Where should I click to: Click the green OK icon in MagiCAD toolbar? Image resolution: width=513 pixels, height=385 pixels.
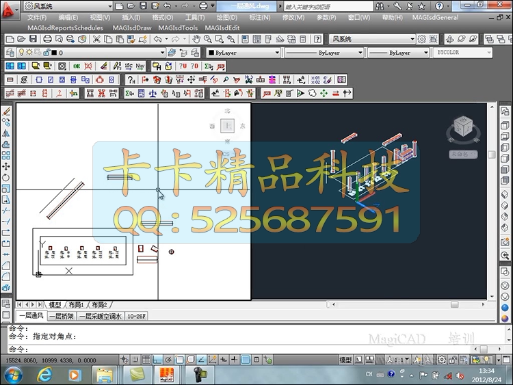point(77,66)
